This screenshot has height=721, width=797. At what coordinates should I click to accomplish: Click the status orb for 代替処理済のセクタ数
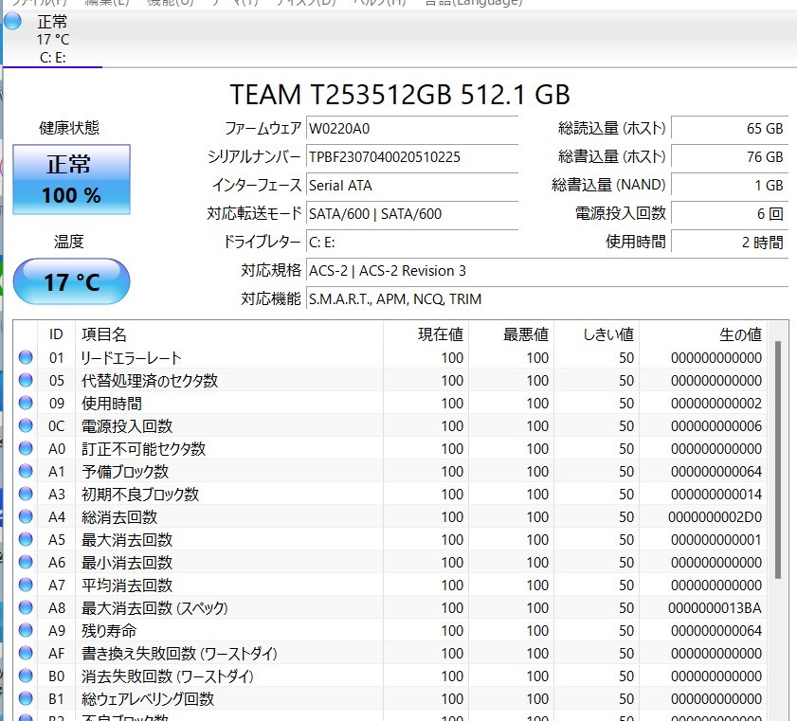[26, 381]
